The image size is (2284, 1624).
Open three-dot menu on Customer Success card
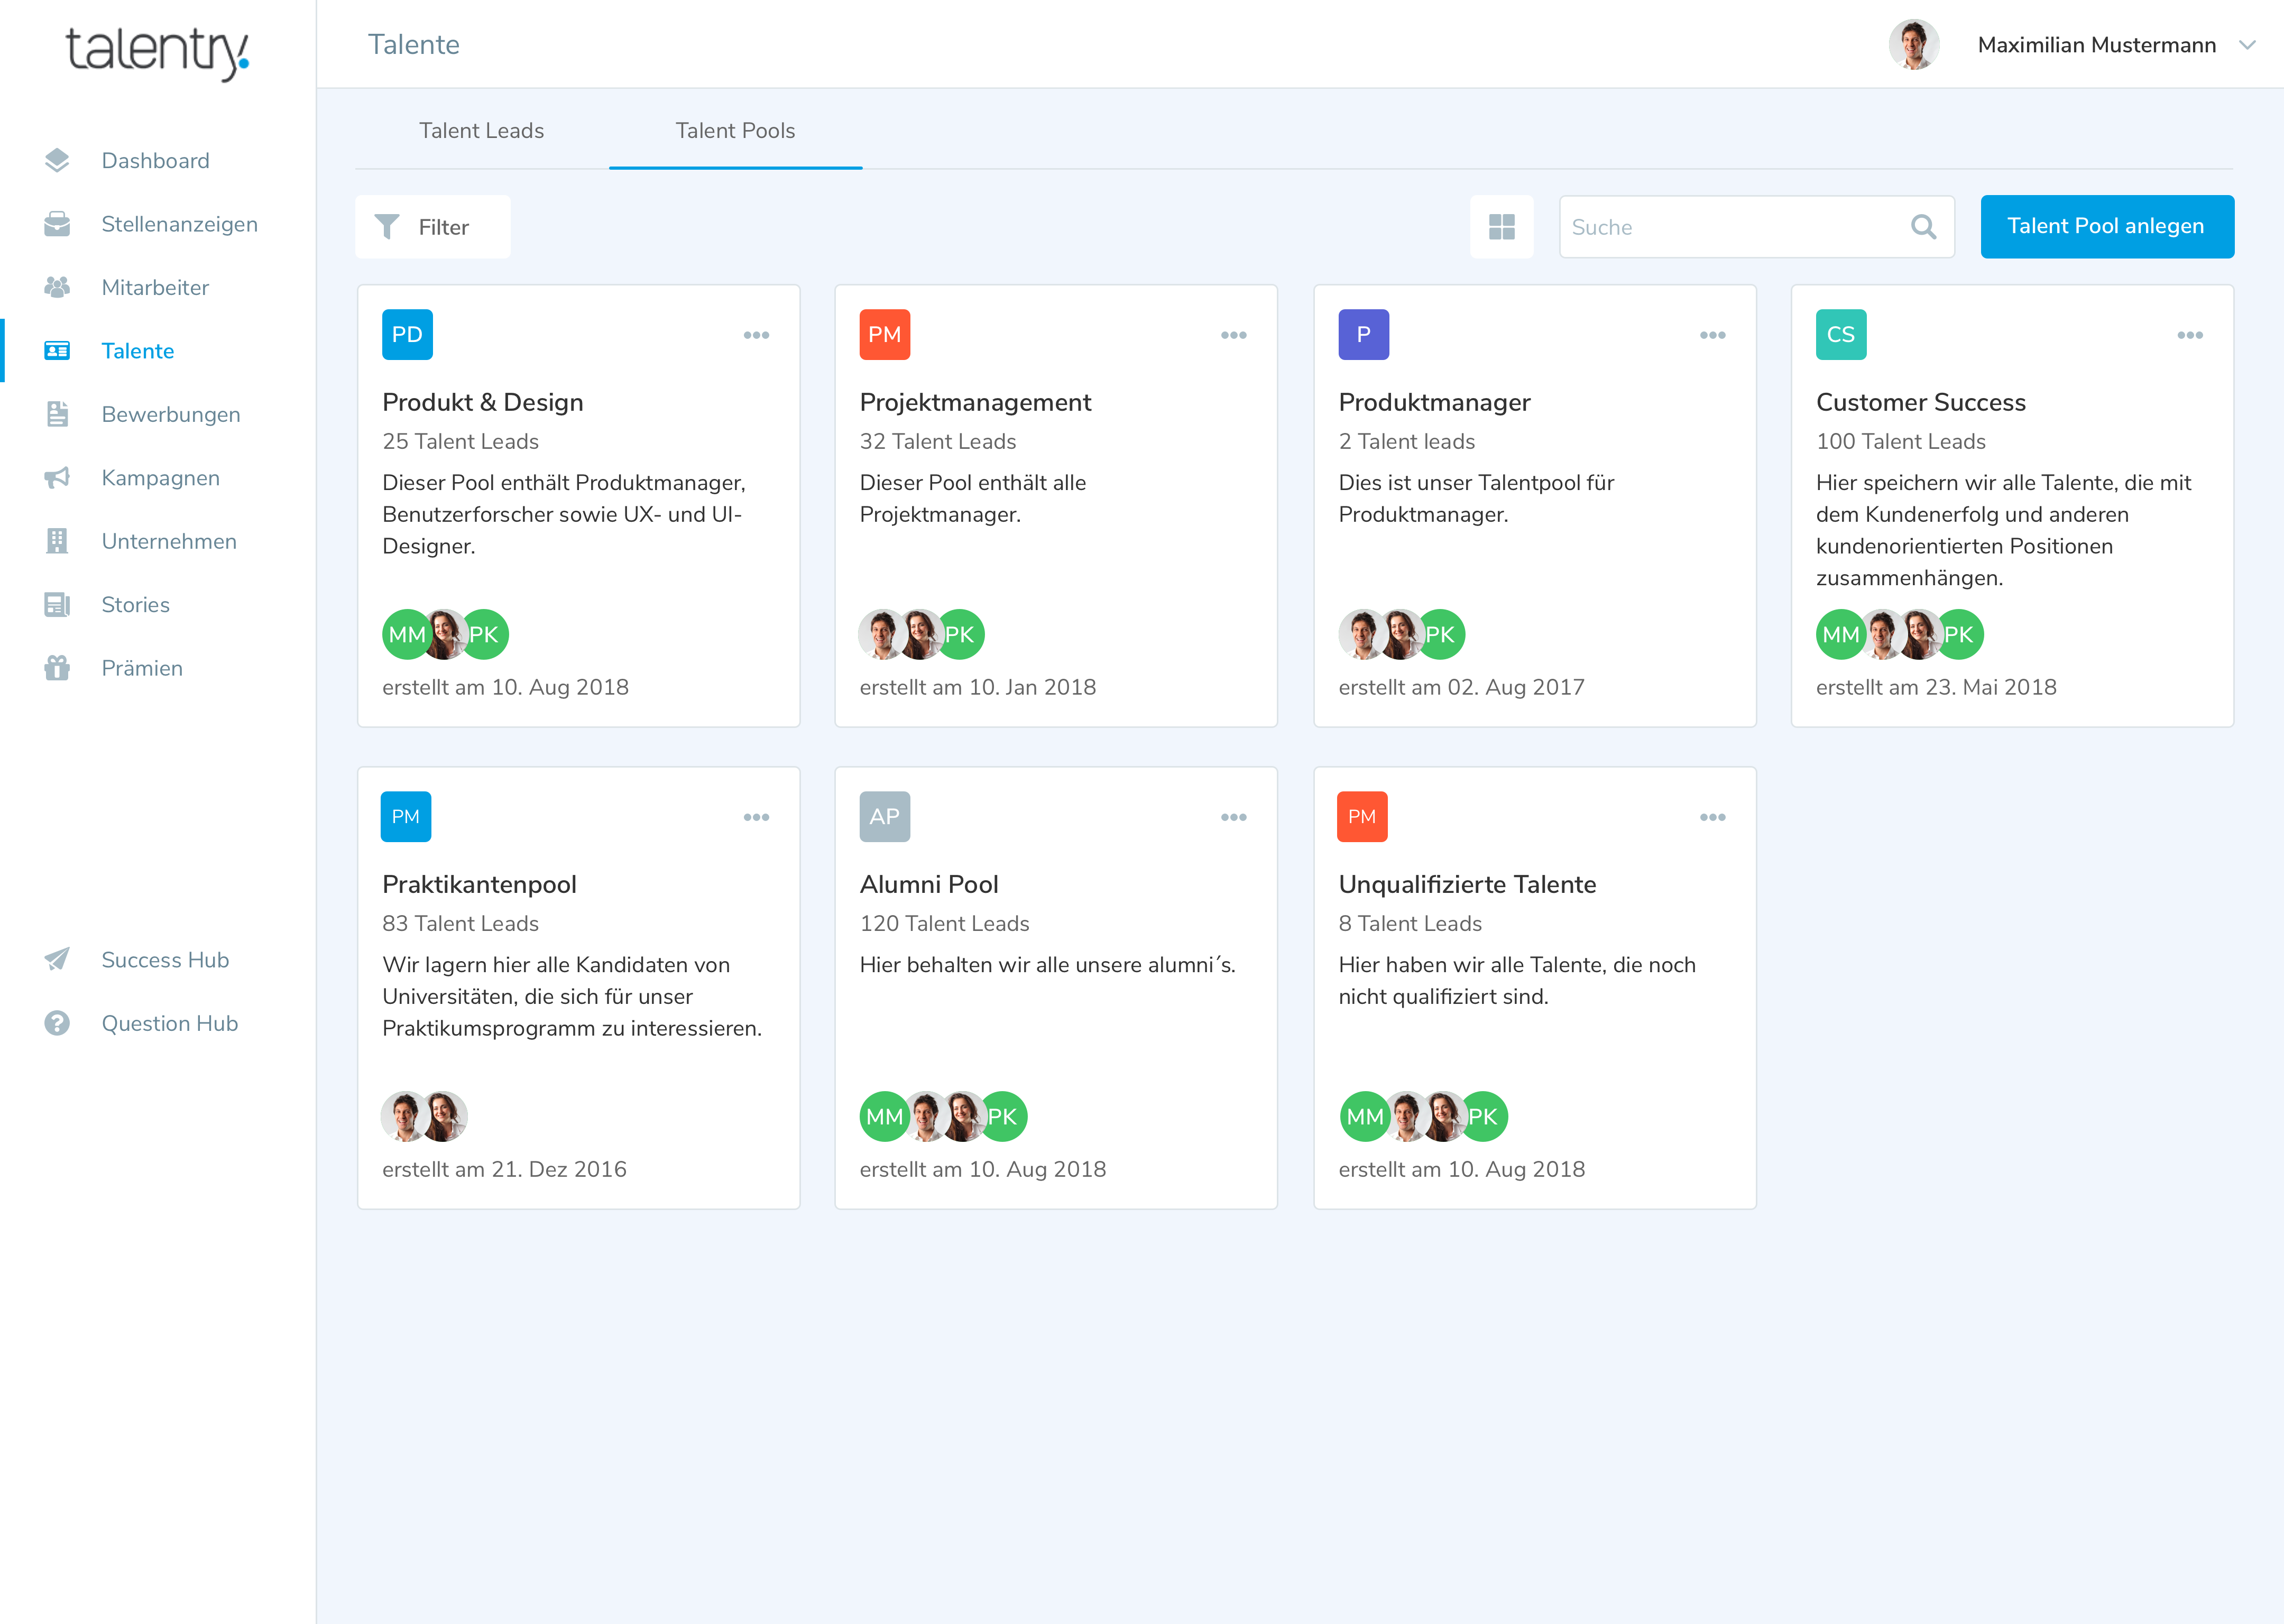2190,335
